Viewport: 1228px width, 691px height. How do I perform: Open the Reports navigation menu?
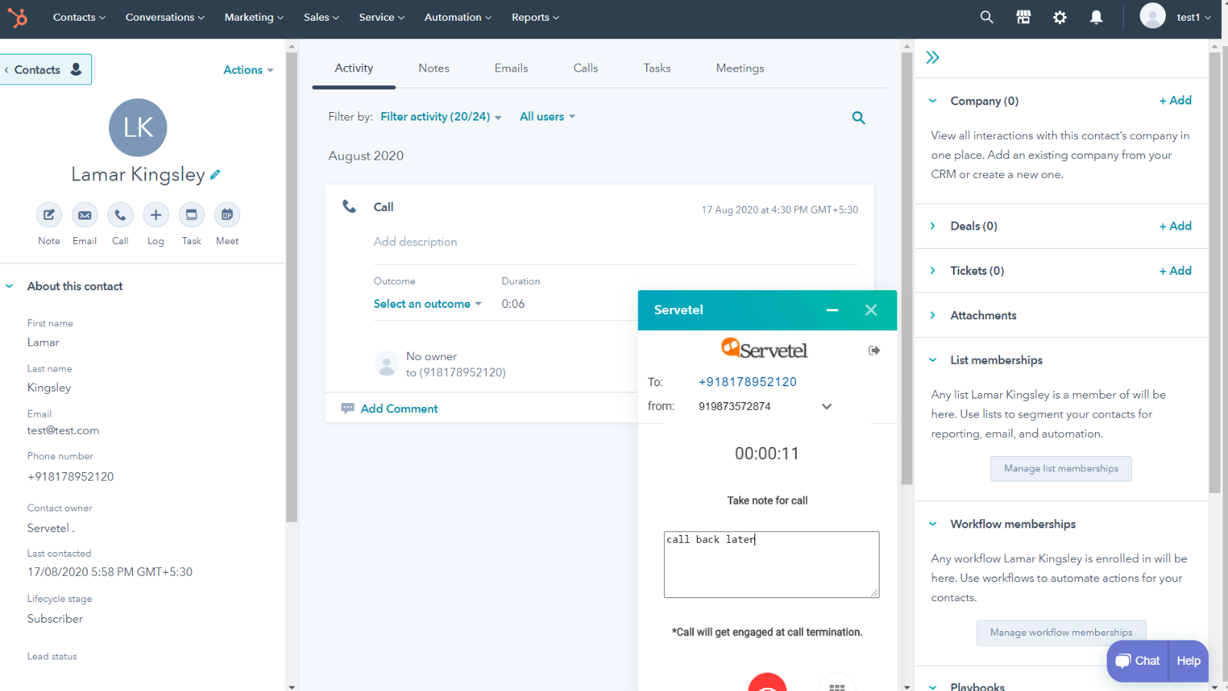[x=536, y=17]
